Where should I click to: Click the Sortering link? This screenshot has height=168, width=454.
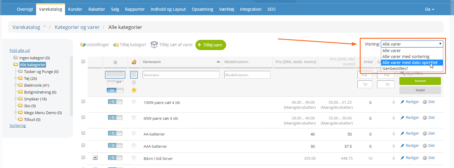(x=18, y=126)
